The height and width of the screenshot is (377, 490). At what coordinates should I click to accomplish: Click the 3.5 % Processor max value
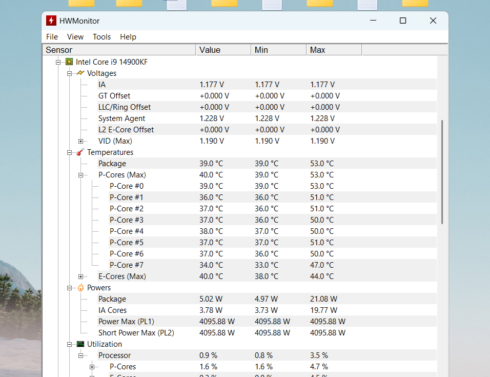click(x=319, y=355)
